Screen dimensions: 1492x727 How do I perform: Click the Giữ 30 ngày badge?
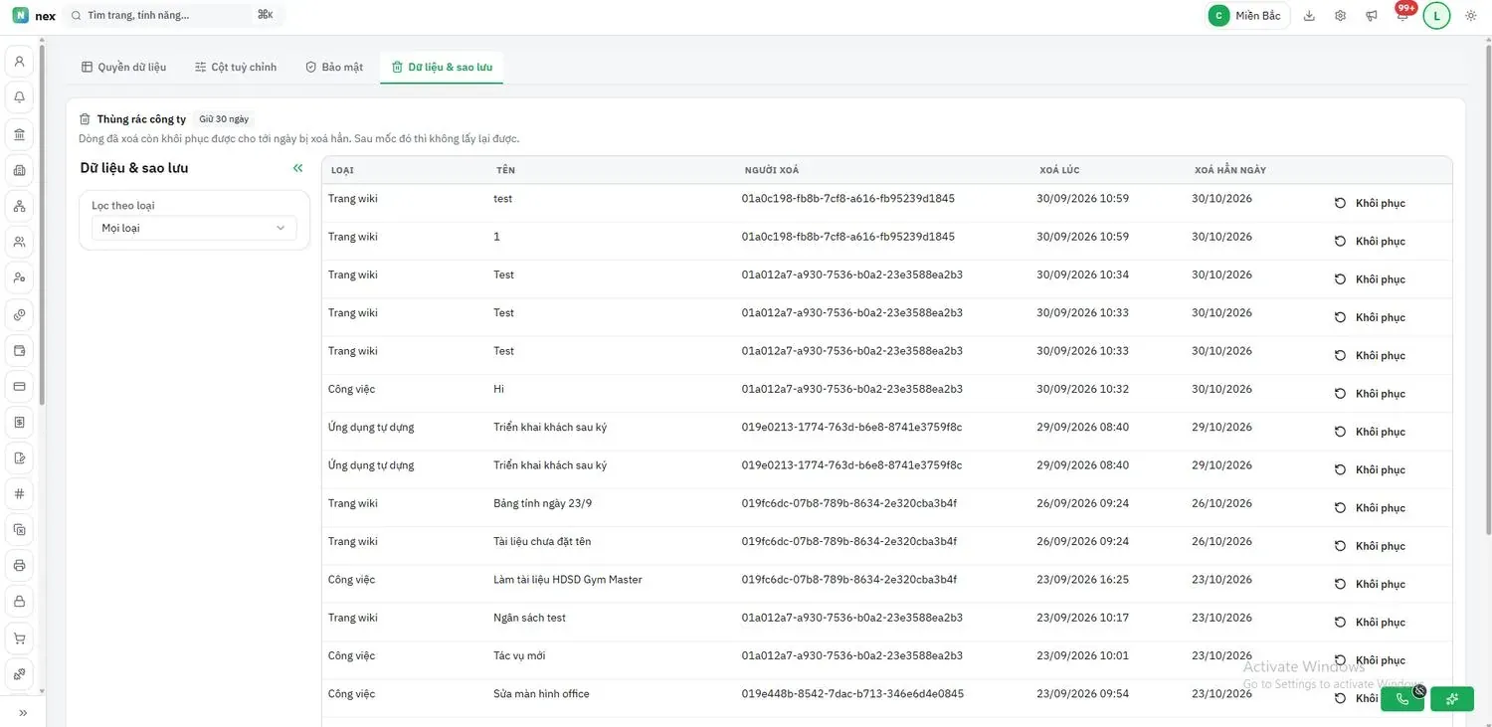pyautogui.click(x=224, y=119)
